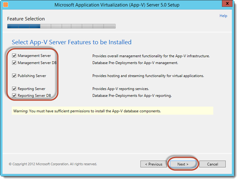Click the App-V setup title bar icon
The image size is (239, 181).
tap(6, 5)
